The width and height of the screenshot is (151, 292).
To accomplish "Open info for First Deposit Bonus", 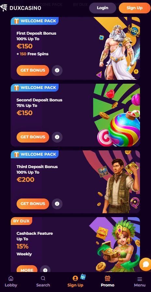I will click(57, 70).
